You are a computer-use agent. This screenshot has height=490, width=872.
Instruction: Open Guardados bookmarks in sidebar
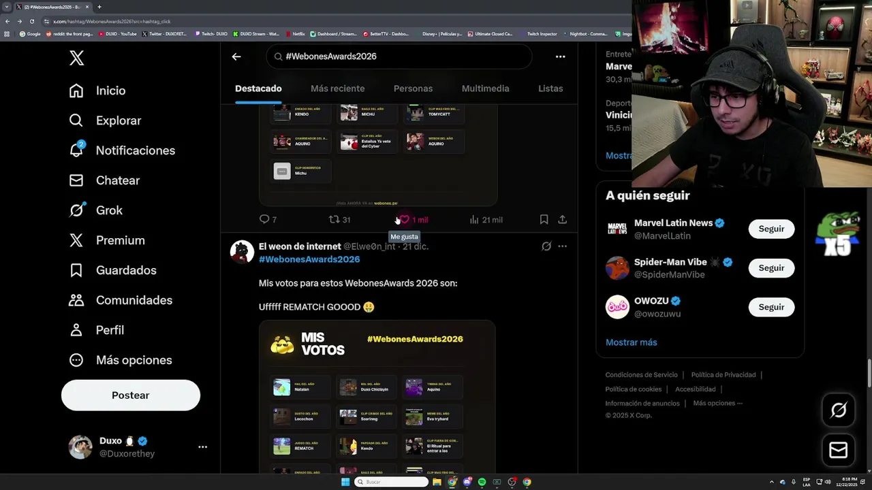[112, 270]
